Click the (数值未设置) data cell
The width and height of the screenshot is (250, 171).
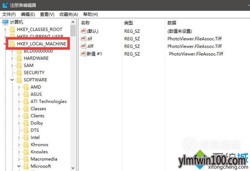180,31
